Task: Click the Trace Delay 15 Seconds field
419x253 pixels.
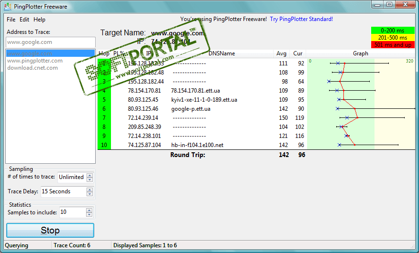Action: (64, 191)
